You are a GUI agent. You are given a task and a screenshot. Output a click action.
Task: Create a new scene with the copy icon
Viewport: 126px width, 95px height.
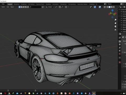tap(121, 4)
